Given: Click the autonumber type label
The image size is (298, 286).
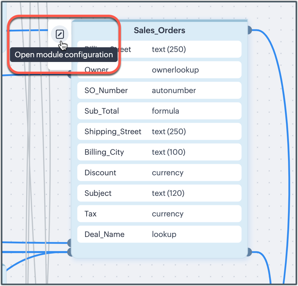Looking at the screenshot, I should pyautogui.click(x=174, y=90).
